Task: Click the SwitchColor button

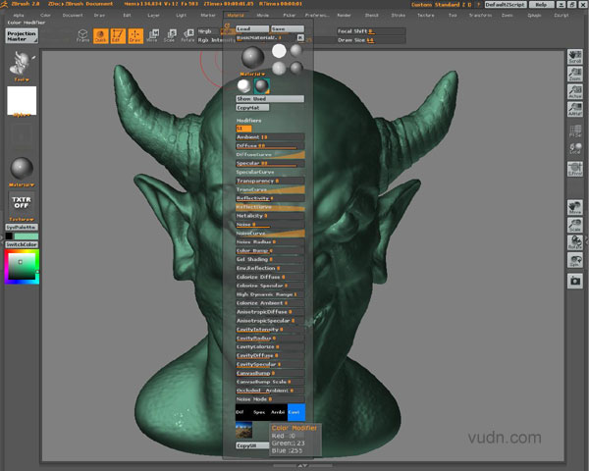Action: (22, 244)
